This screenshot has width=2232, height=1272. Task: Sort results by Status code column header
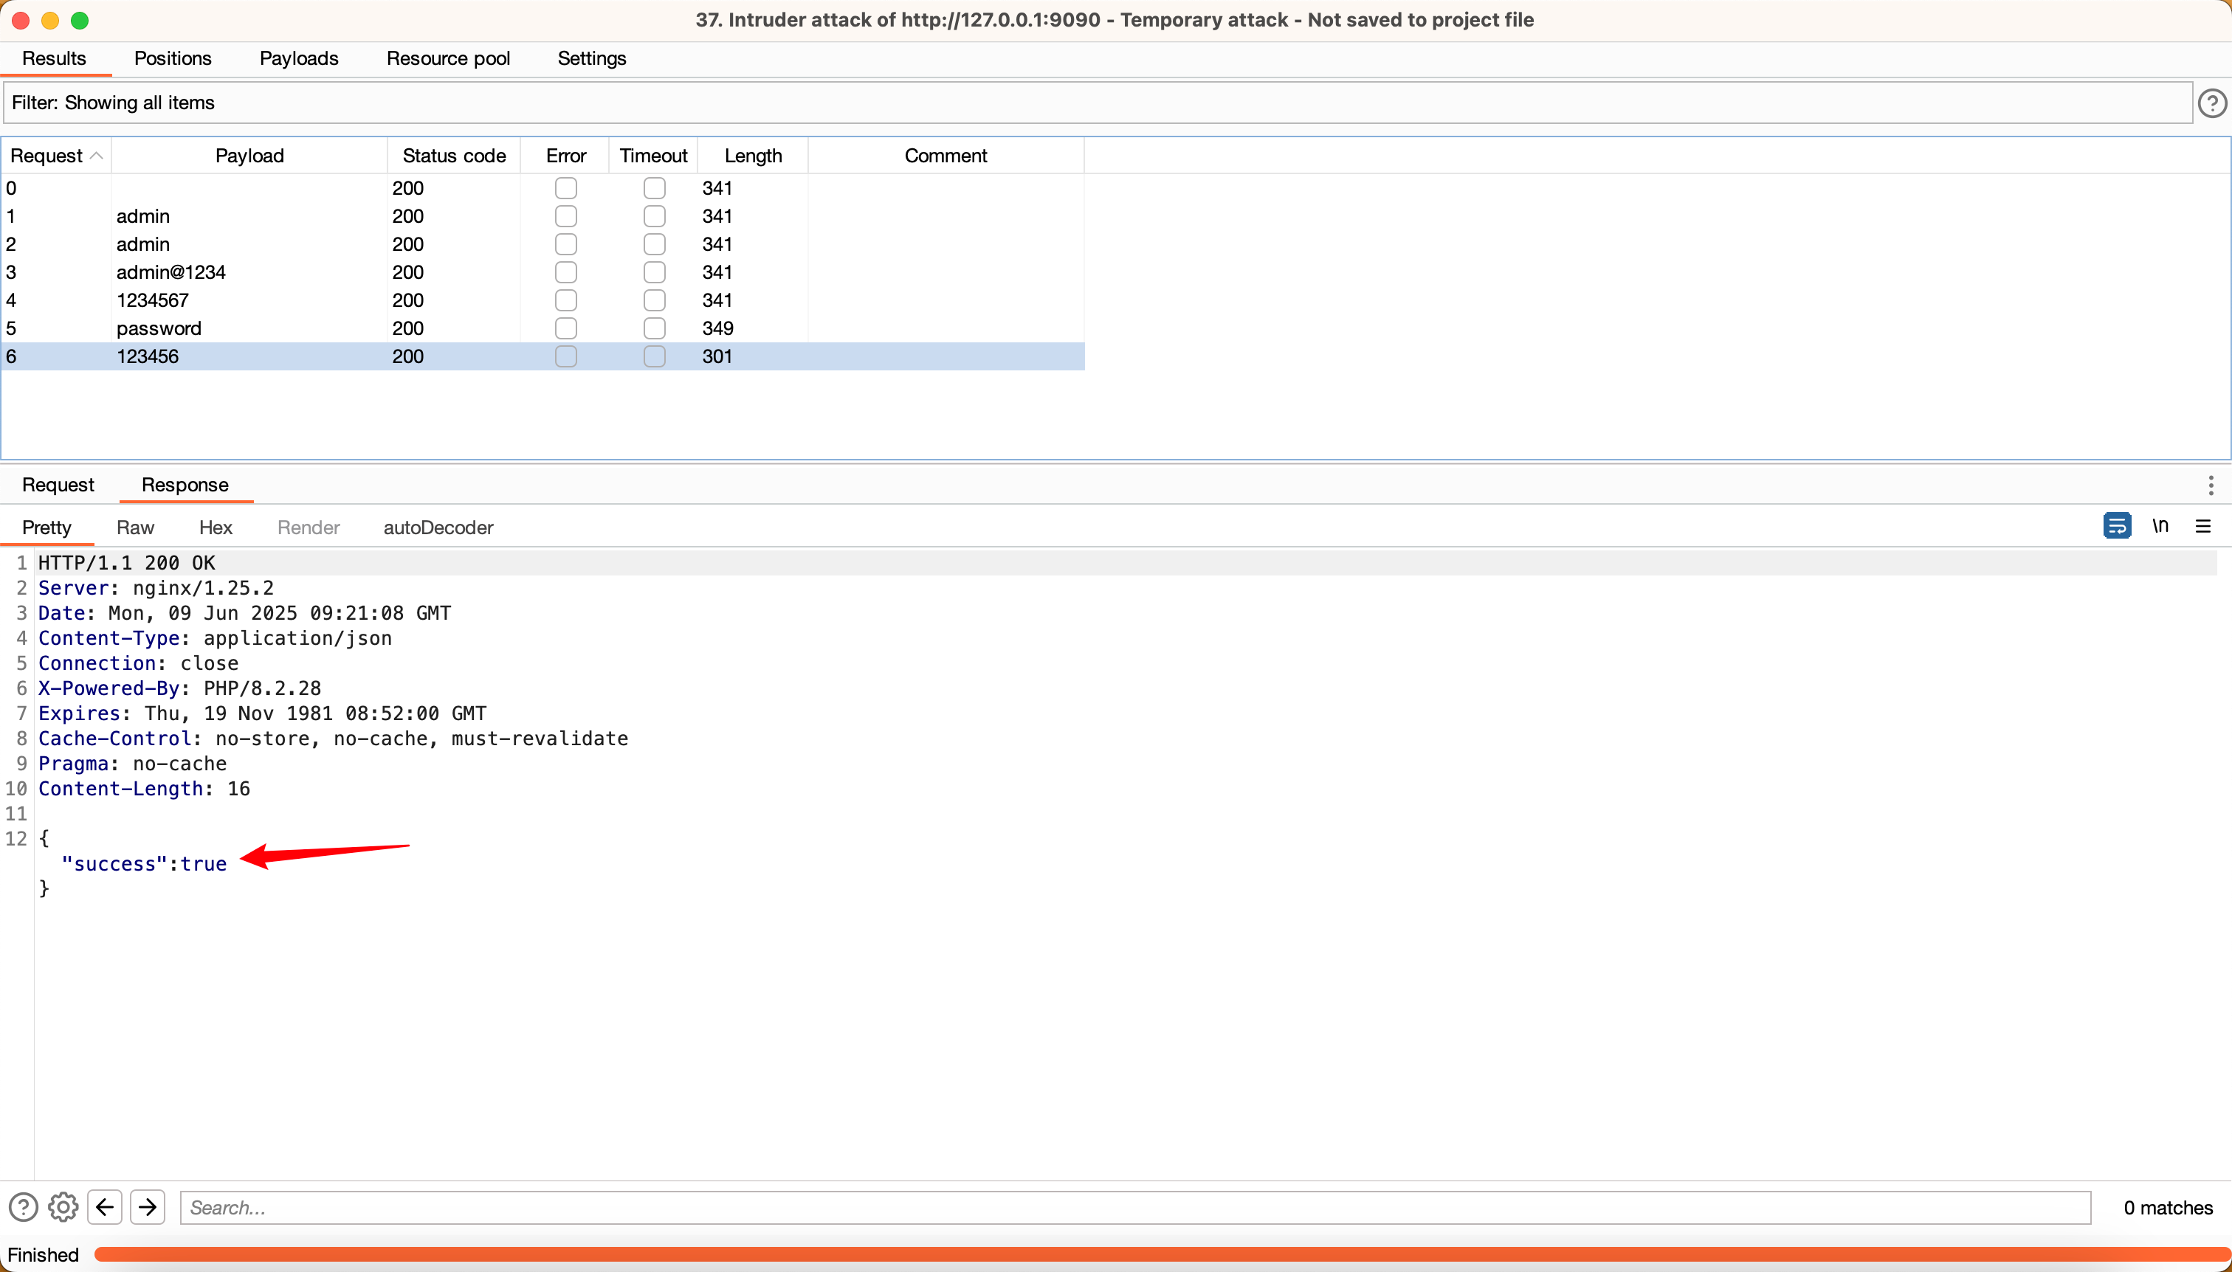point(454,156)
